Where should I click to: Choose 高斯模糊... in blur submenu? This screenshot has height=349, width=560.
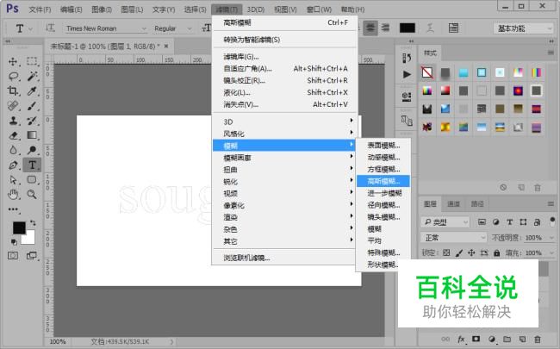383,181
